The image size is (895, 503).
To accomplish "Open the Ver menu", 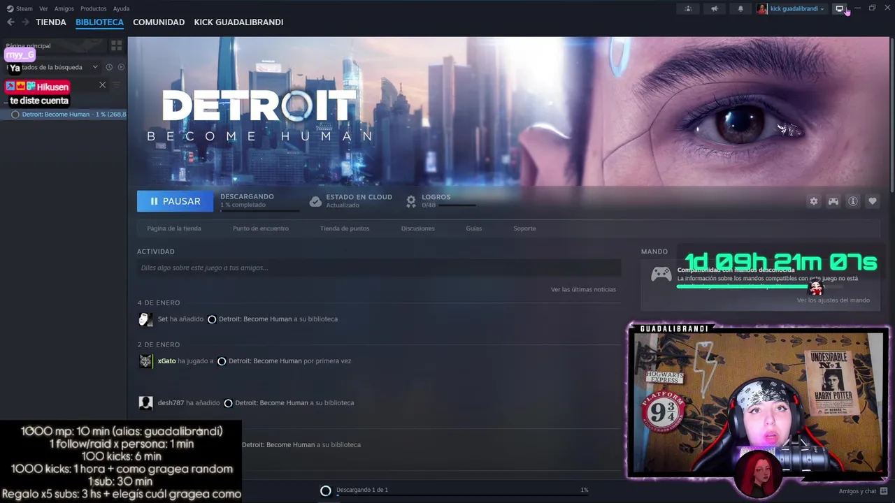I will coord(43,8).
